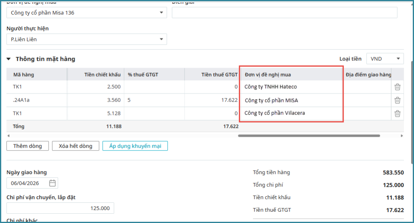This screenshot has width=414, height=223.
Task: Select the Công ty TNHH Hateco cell
Action: coord(292,87)
